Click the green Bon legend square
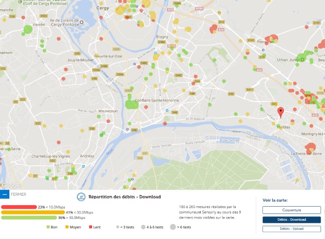 tap(48, 227)
